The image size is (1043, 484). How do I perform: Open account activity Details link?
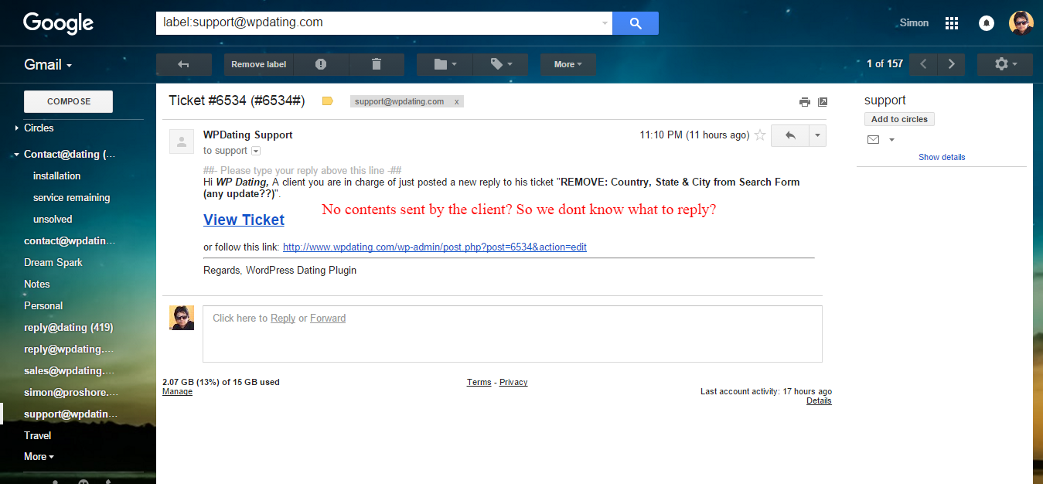click(x=819, y=400)
